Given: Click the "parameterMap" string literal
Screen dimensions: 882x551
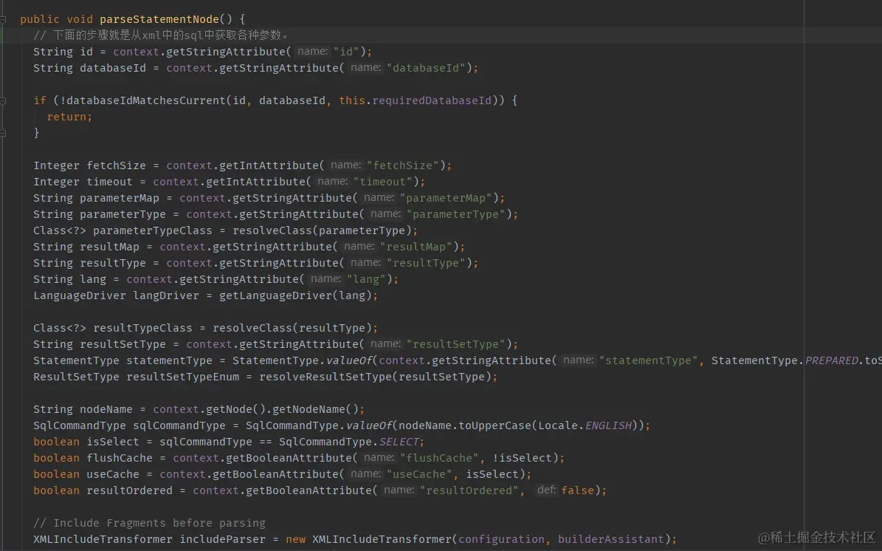Looking at the screenshot, I should click(x=446, y=198).
